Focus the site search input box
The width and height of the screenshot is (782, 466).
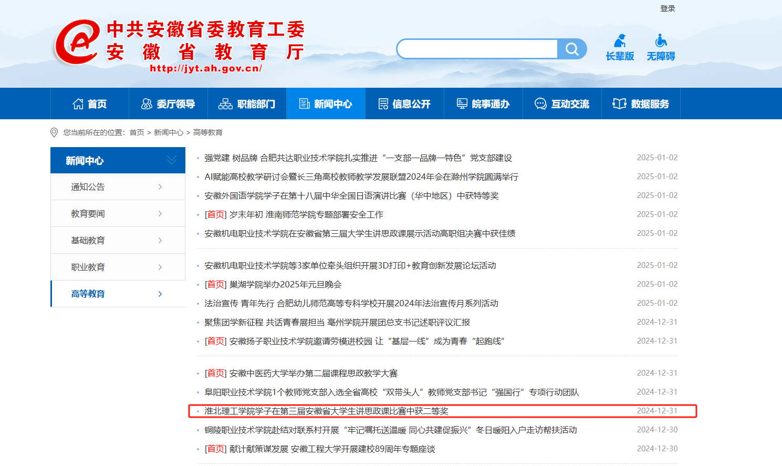[477, 49]
